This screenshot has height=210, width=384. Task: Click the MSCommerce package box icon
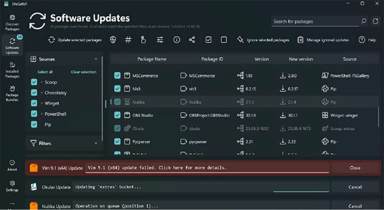click(127, 76)
